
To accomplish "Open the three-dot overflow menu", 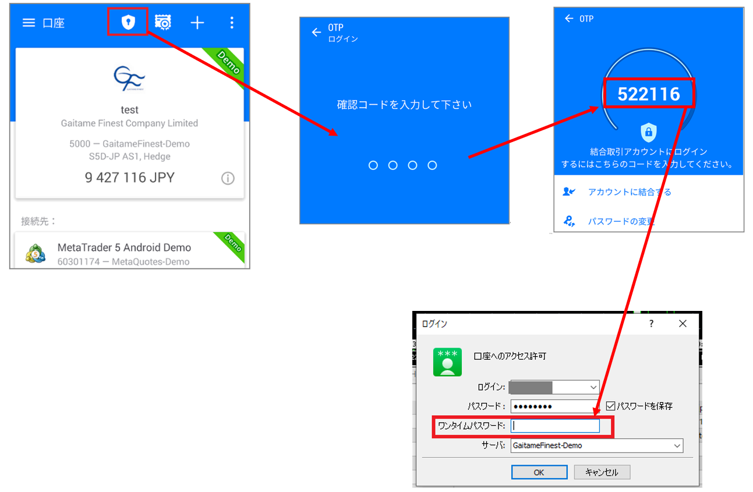I will [x=232, y=23].
